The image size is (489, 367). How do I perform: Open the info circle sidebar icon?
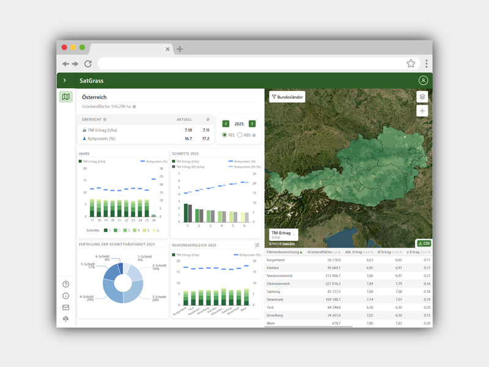65,295
